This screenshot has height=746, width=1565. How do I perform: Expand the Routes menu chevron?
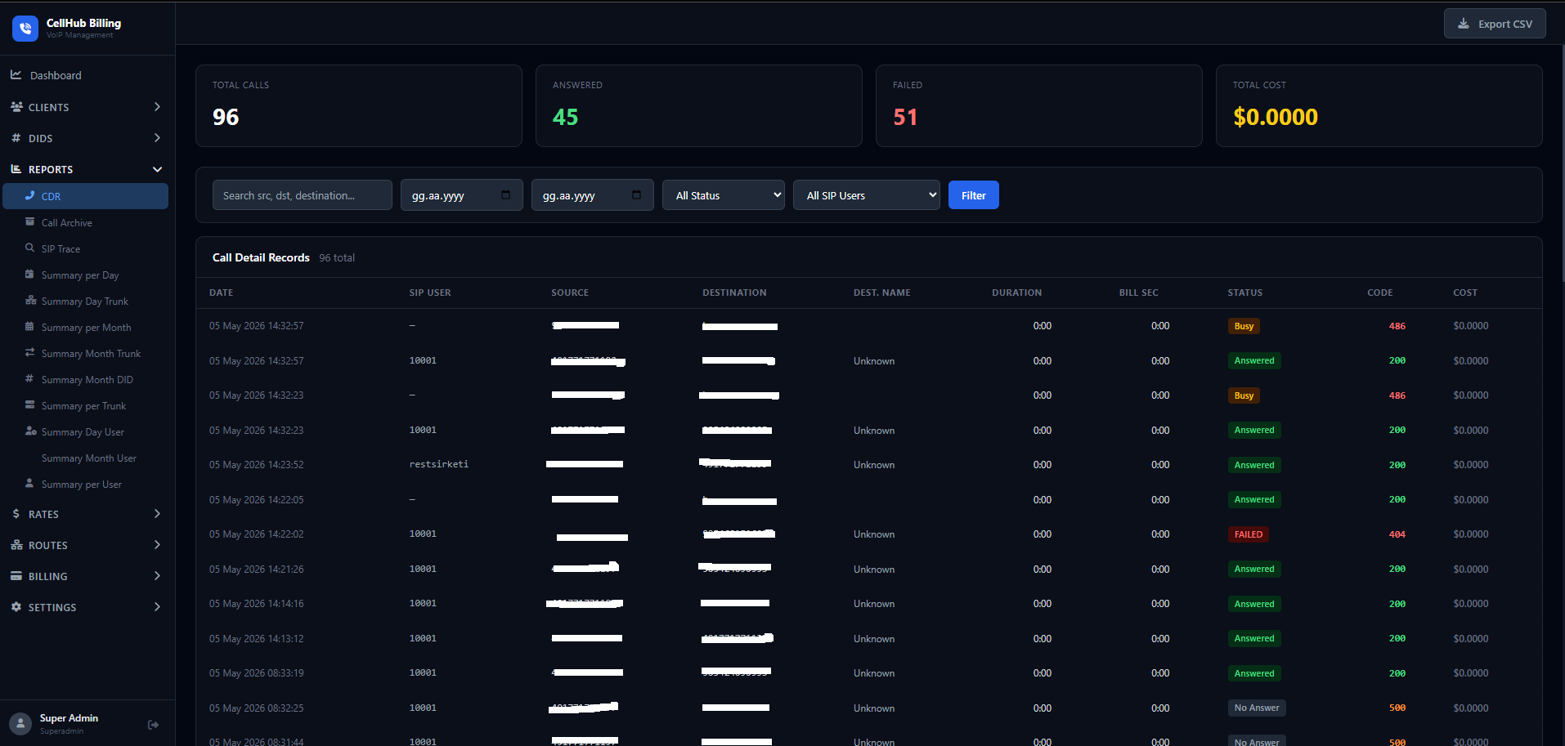pos(157,545)
